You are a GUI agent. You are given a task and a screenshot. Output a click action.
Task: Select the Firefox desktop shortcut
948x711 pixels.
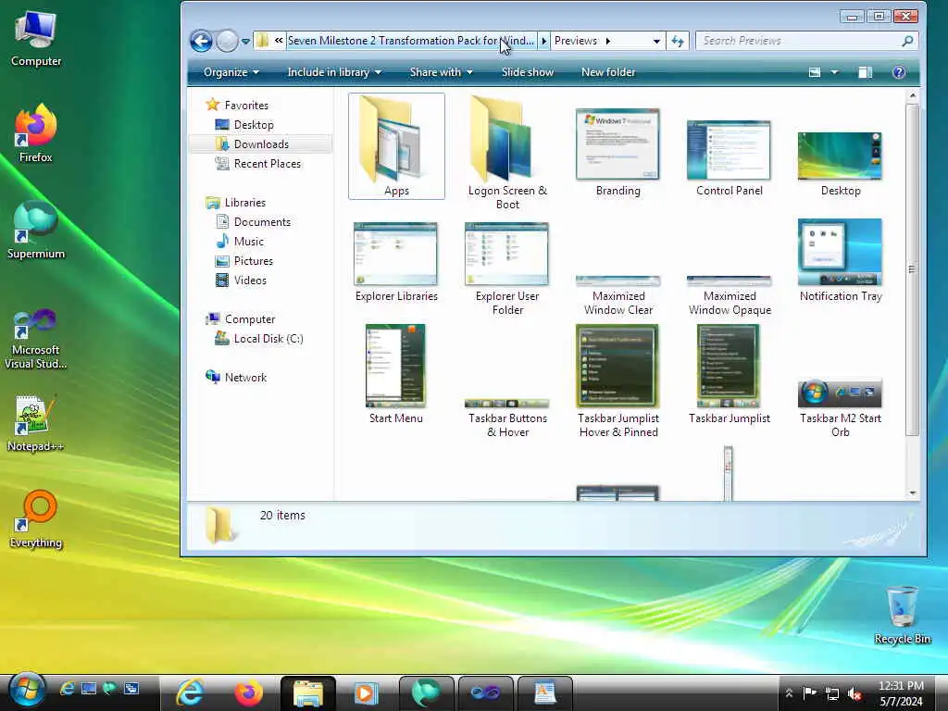(x=36, y=133)
